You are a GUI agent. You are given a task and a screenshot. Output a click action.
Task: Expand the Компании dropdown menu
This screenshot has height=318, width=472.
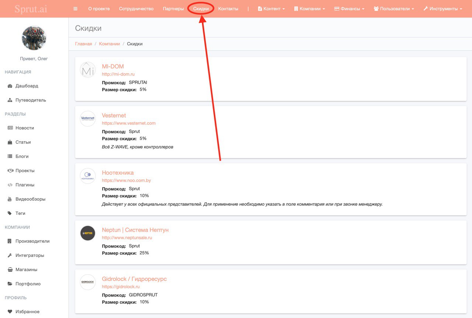[x=309, y=8]
